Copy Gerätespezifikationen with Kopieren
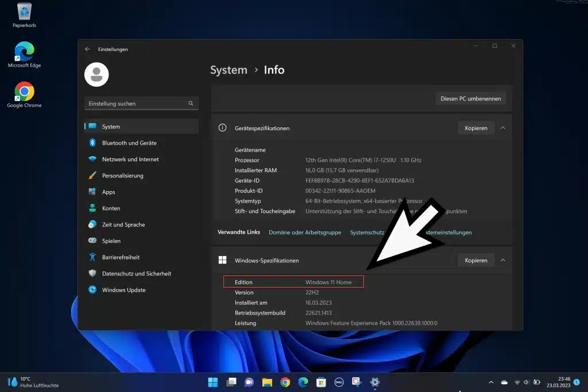 click(x=476, y=128)
